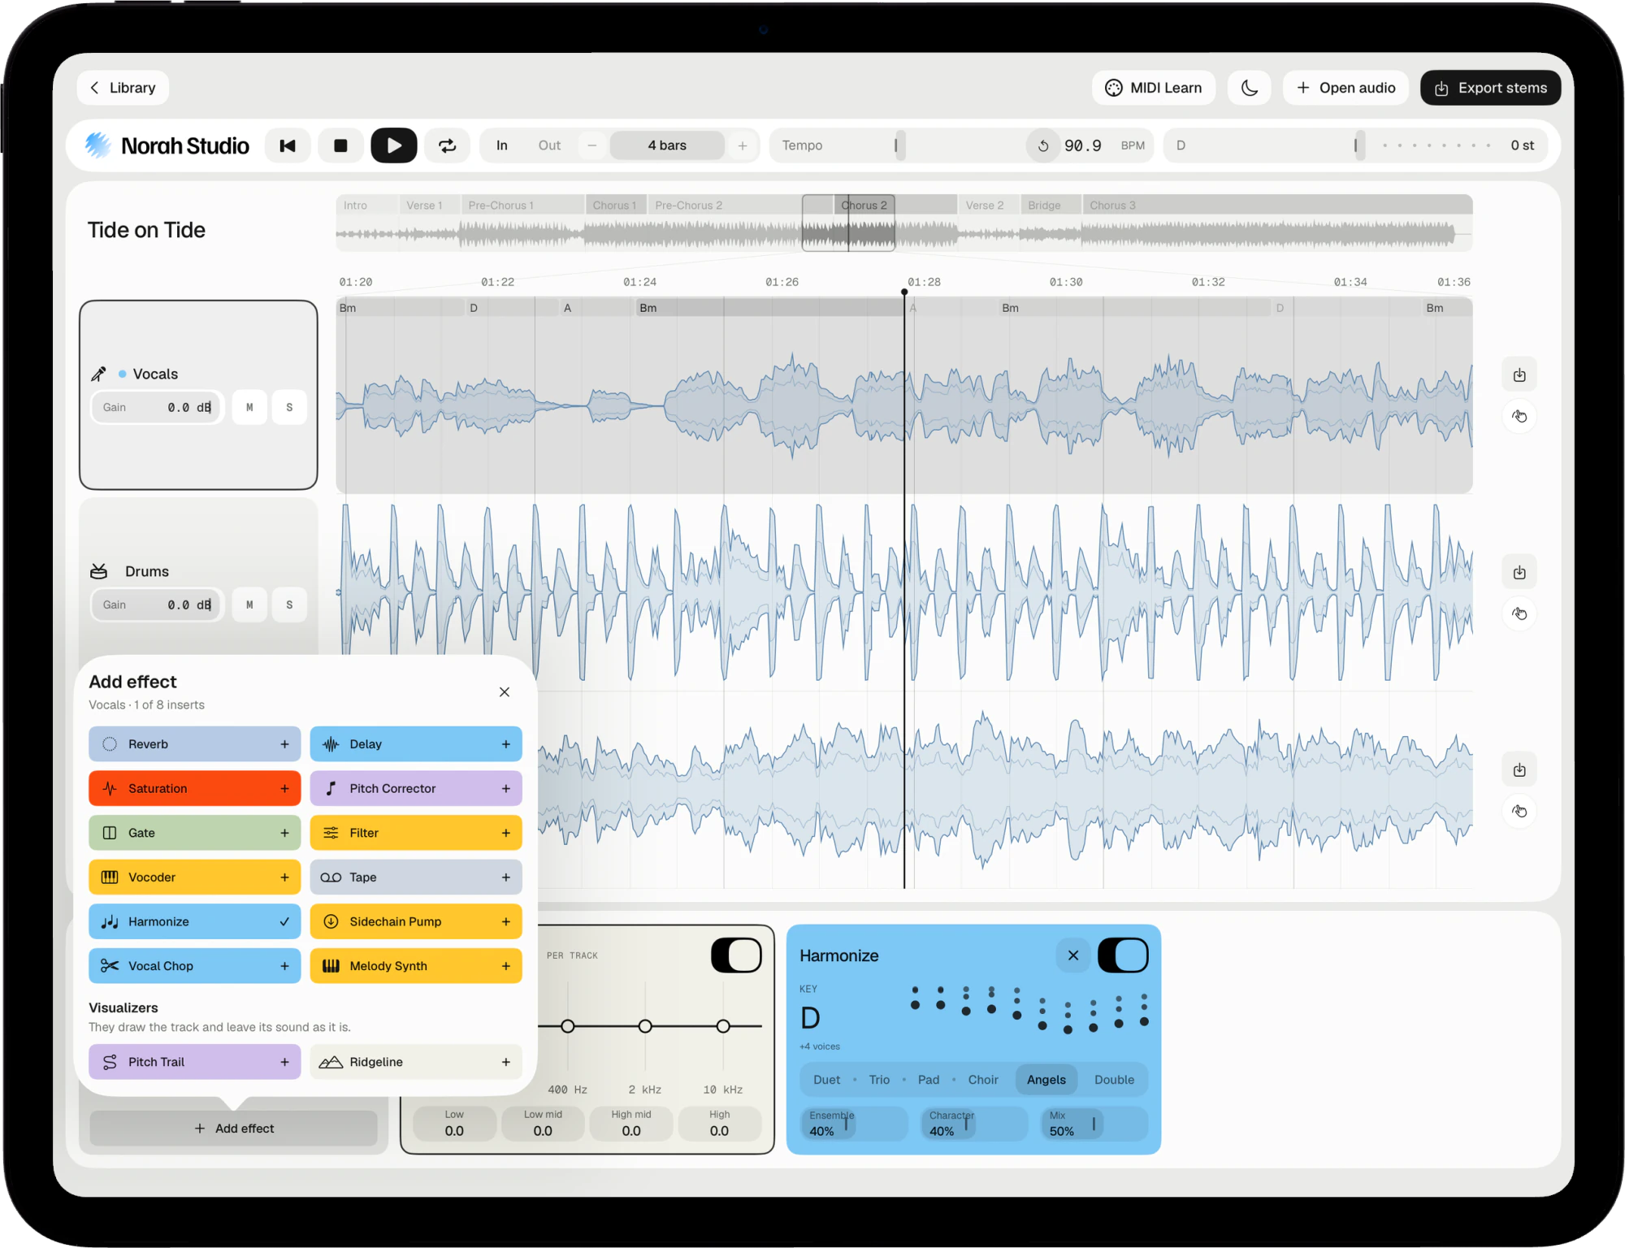Viewport: 1625px width, 1248px height.
Task: Decrease loop length with minus
Action: point(592,145)
